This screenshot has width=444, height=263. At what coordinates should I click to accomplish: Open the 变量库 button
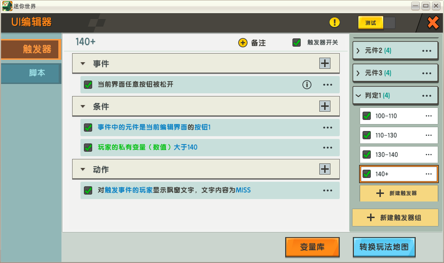pos(312,247)
